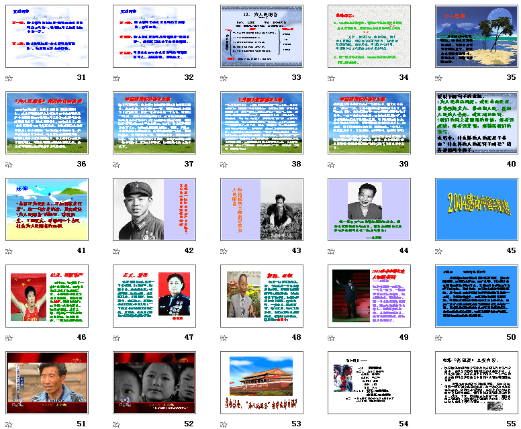Click the animation star icon under slide 32
This screenshot has width=521, height=429.
click(x=116, y=78)
